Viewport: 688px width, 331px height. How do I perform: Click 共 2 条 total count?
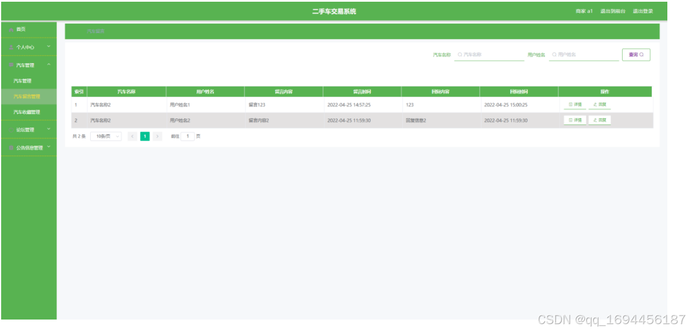coord(79,137)
